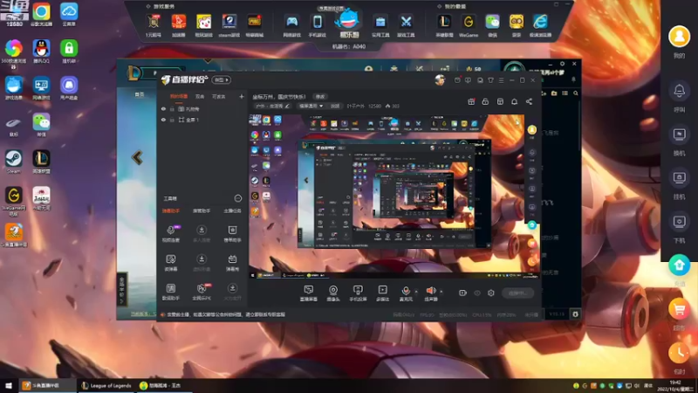Open the 数据助手 tool icon

coord(170,292)
